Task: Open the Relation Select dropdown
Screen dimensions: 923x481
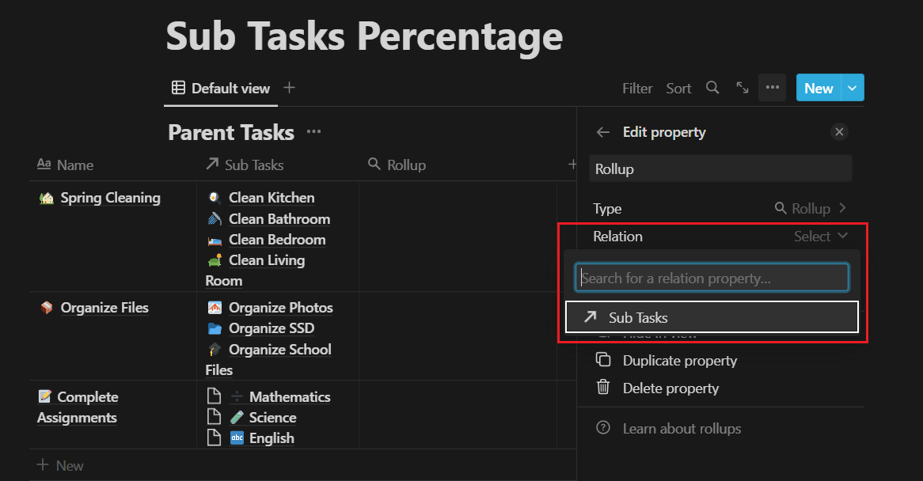Action: coord(821,237)
